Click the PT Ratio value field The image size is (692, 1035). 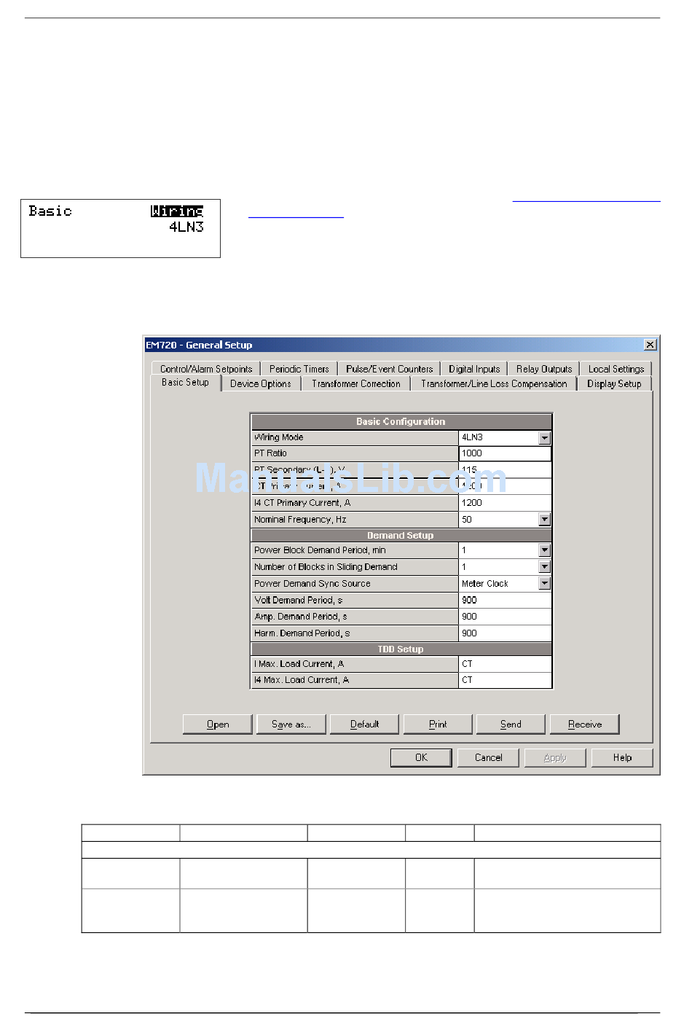point(505,453)
